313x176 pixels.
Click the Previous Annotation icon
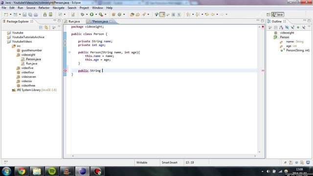[x=198, y=14]
